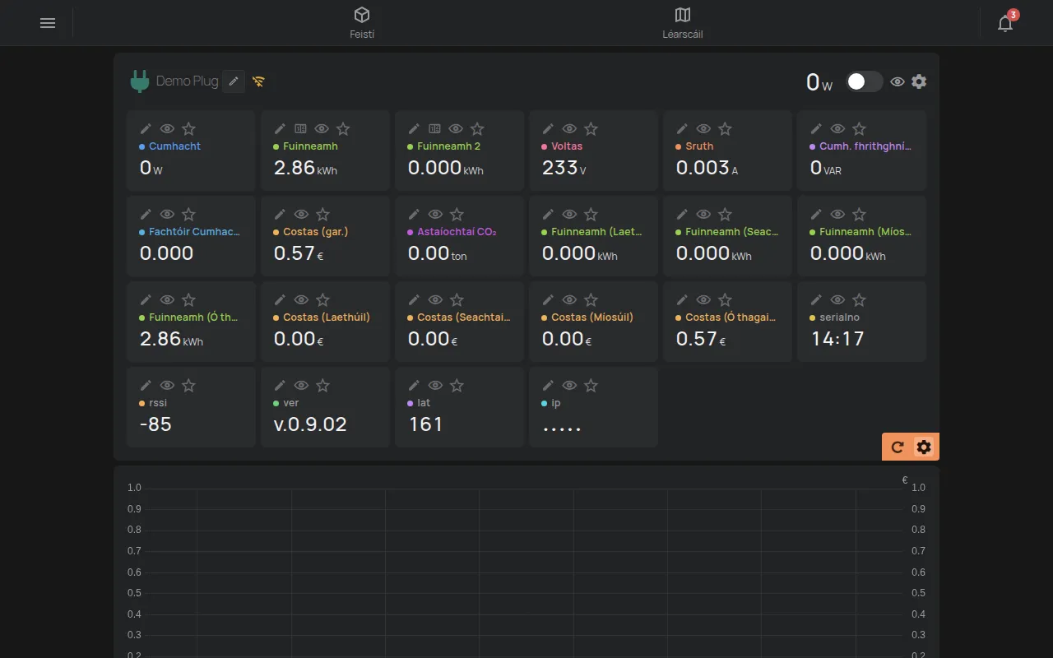Toggle device visibility eye beside power switch
Image resolution: width=1053 pixels, height=658 pixels.
(x=898, y=81)
